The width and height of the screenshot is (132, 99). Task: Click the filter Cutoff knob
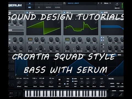(110, 39)
